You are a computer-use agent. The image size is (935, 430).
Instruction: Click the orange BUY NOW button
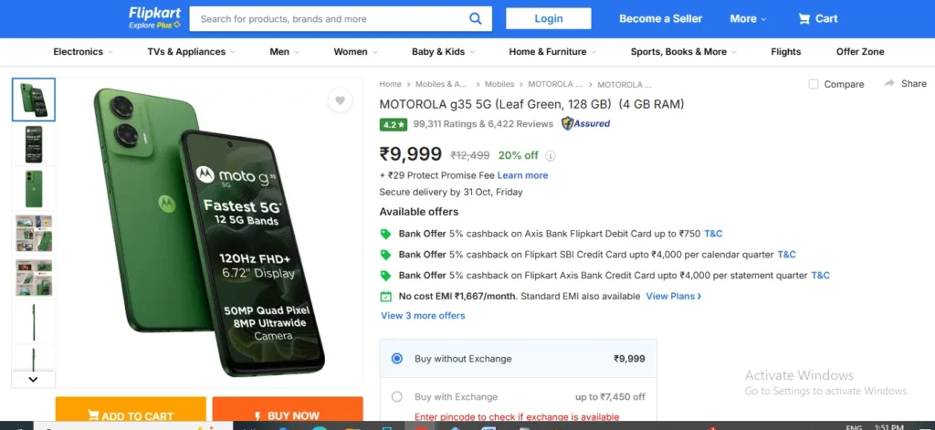click(288, 414)
